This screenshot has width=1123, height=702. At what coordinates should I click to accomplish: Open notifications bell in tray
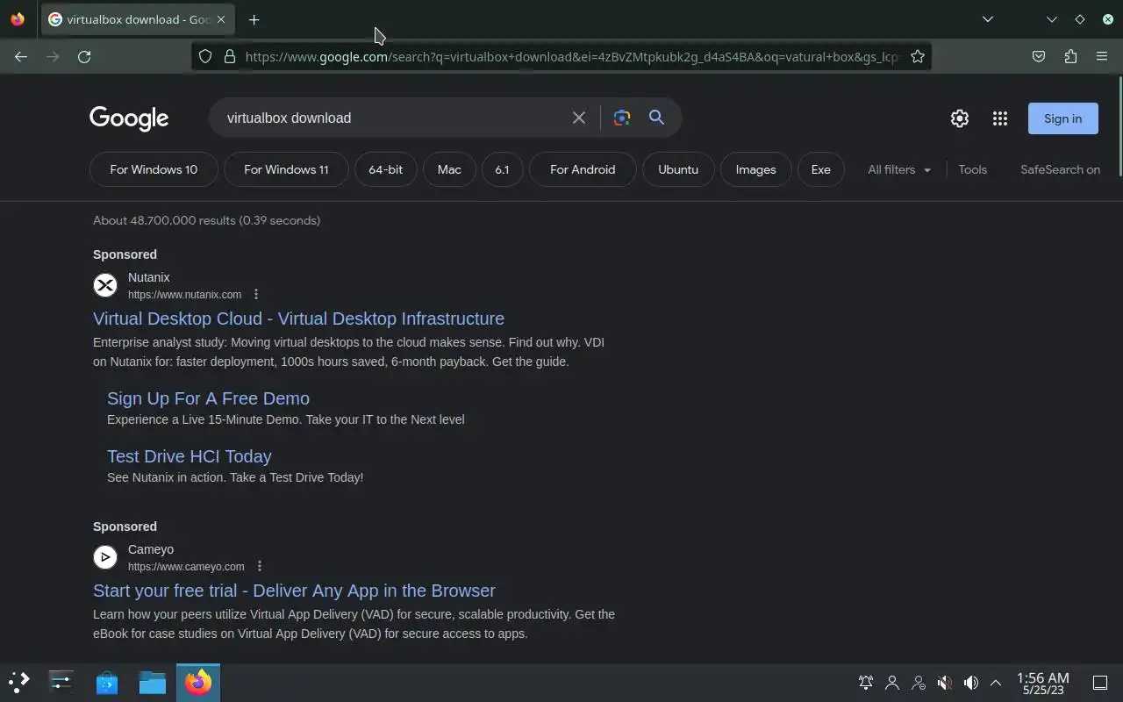[x=866, y=683]
